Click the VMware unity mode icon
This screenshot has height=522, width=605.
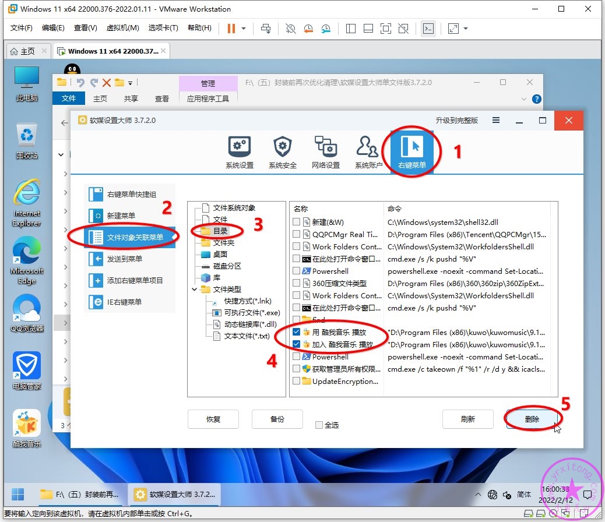(403, 28)
